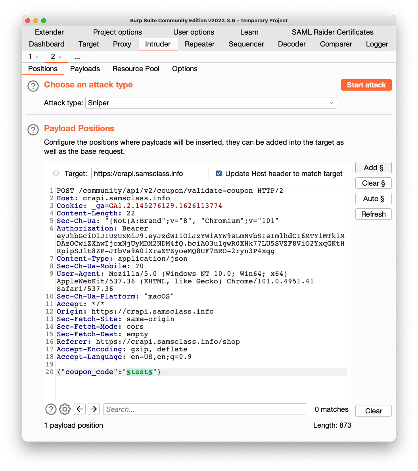
Task: Open the Comparer tab
Action: pos(336,44)
